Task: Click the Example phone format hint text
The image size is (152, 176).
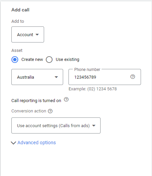Action: 93,89
